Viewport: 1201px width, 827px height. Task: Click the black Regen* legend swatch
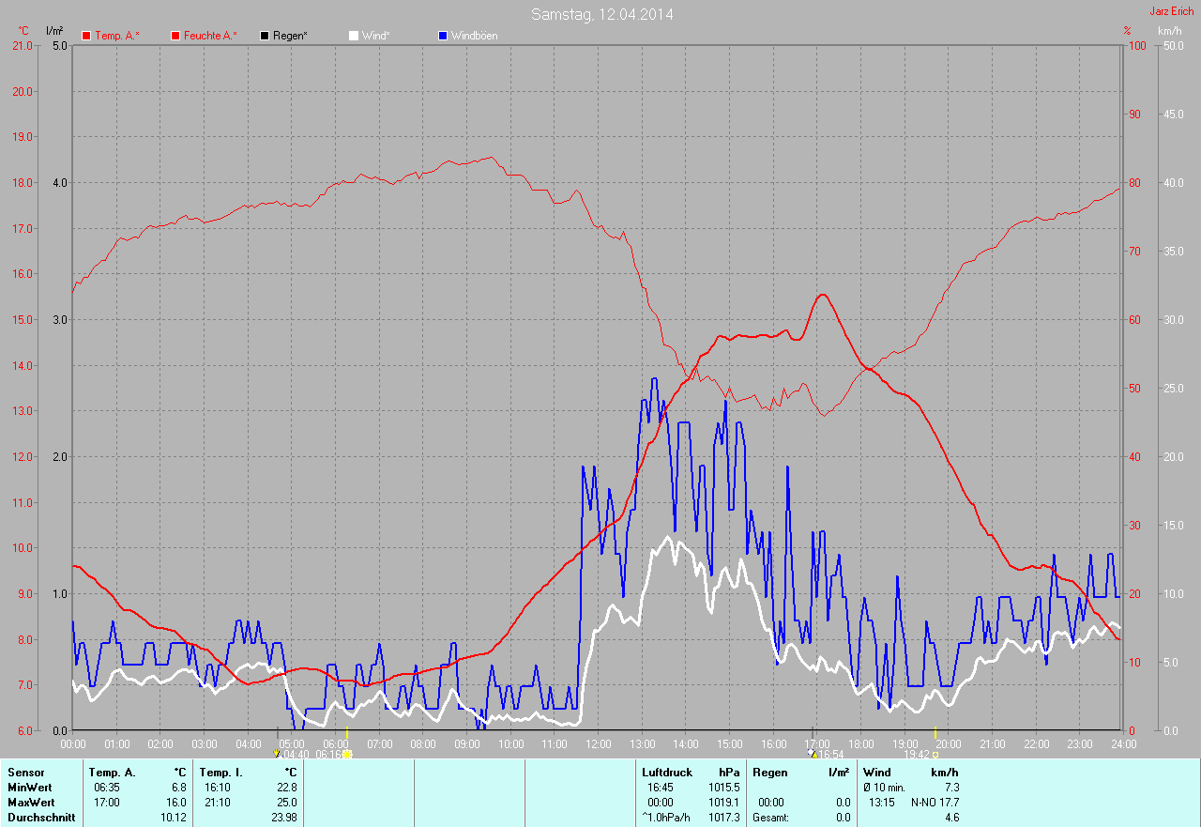pos(265,36)
